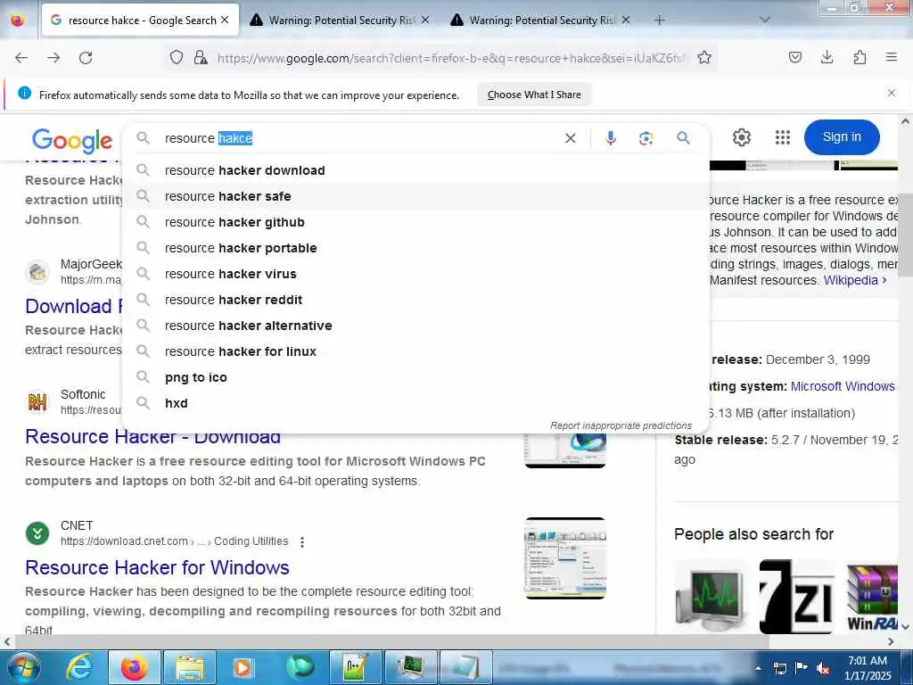This screenshot has width=913, height=685.
Task: Select suggestion resource hacker portable
Action: pyautogui.click(x=415, y=248)
